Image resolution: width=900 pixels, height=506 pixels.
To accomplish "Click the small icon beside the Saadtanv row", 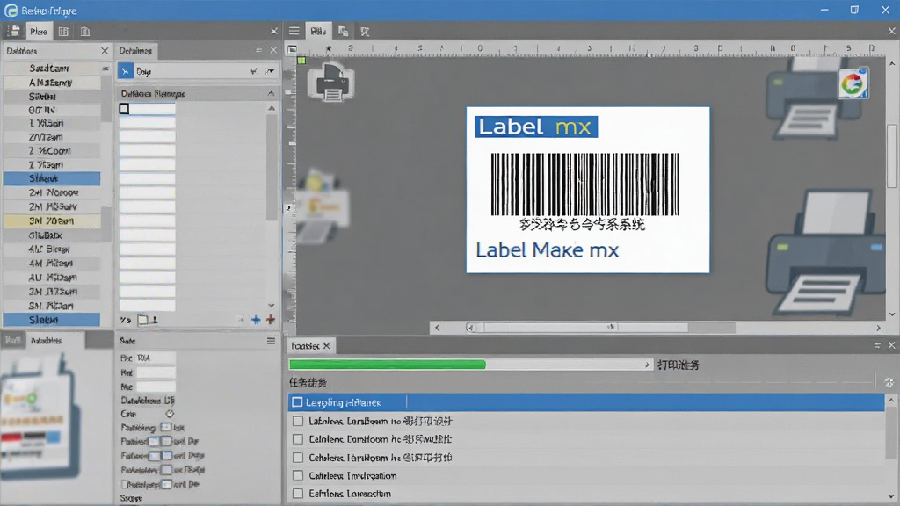I will point(105,69).
